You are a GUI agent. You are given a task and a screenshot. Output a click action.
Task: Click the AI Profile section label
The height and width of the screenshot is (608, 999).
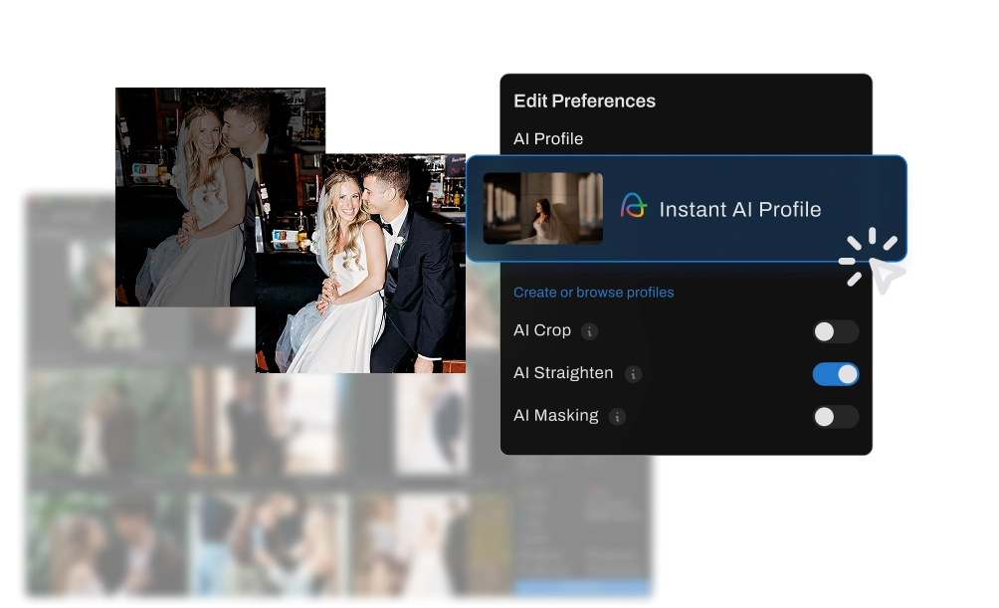tap(548, 138)
